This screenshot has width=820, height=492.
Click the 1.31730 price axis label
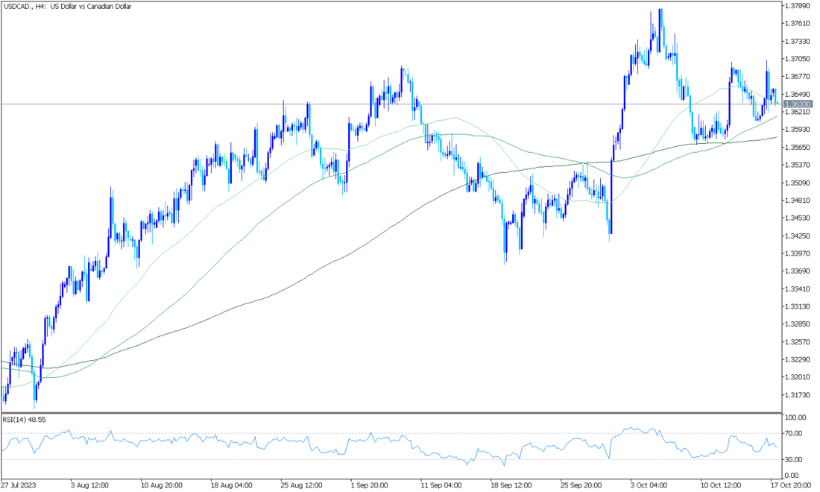click(x=798, y=395)
